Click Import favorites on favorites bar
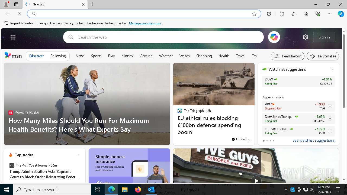Viewport: 347px width, 195px height. click(18, 23)
